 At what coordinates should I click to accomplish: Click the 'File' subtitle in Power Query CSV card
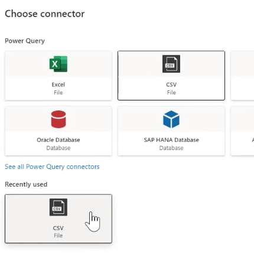click(x=171, y=93)
